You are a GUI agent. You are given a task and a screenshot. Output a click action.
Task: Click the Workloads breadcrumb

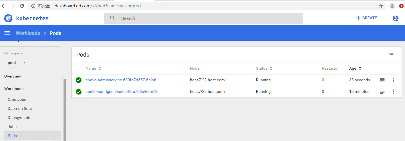click(x=28, y=33)
